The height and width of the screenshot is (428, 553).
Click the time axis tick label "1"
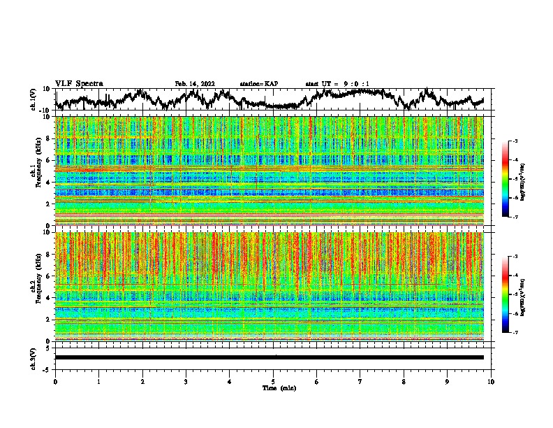(98, 382)
